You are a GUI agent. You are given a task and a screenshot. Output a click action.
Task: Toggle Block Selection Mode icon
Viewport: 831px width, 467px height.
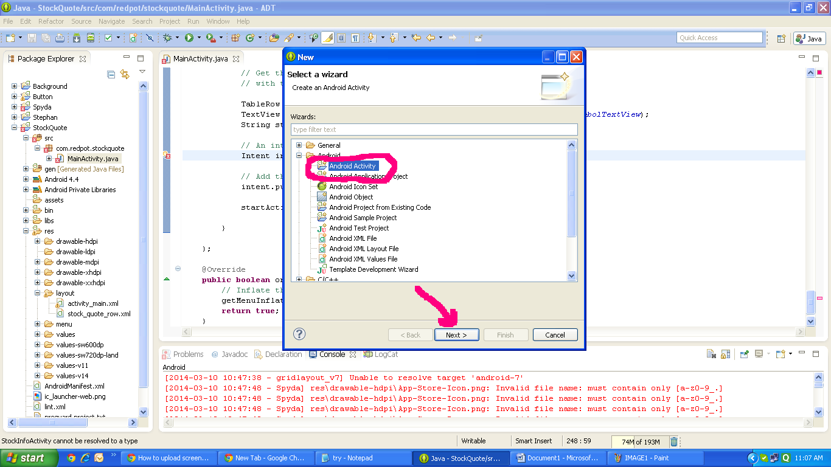tap(341, 38)
